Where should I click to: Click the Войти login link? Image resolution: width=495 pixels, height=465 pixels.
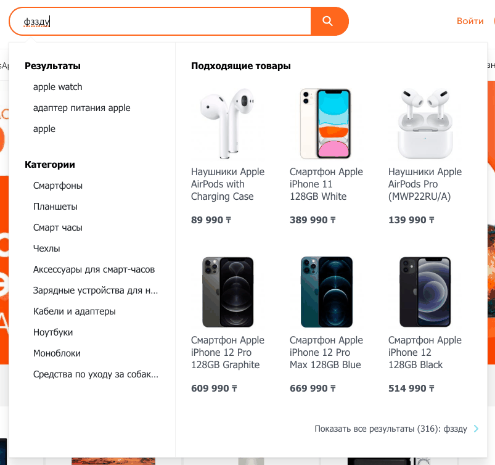pos(470,21)
